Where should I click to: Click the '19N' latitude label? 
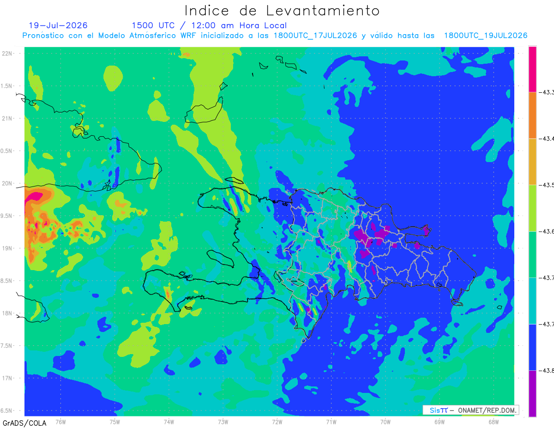point(8,248)
